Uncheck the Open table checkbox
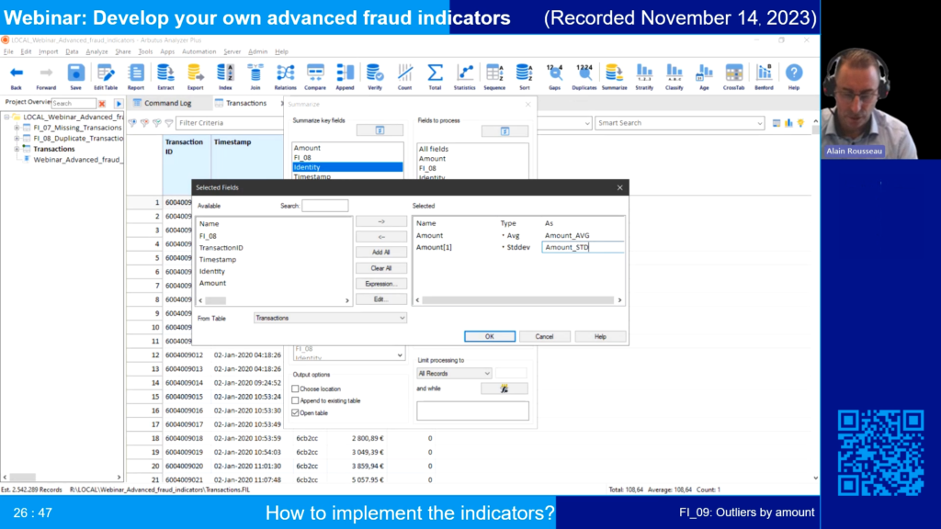 [295, 412]
